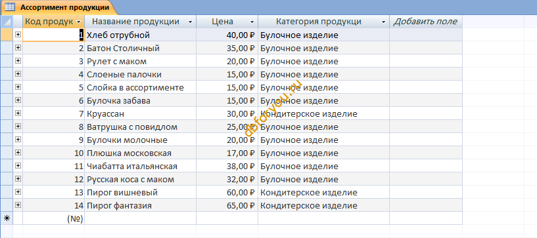Open the Код продук column dropdown arrow
537x238 pixels.
pos(79,22)
